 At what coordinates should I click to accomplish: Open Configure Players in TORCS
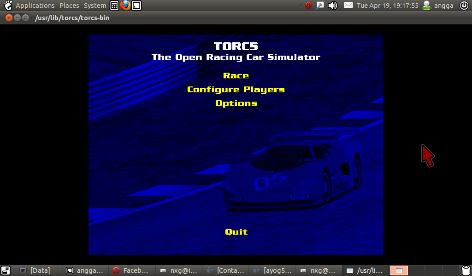point(236,89)
